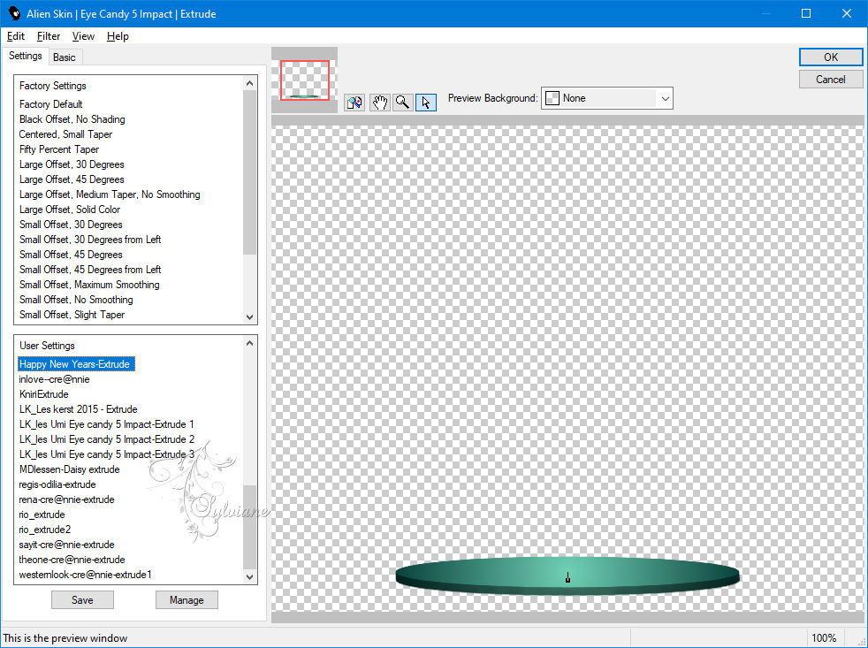Select the Zoom magnifier tool

[x=402, y=103]
